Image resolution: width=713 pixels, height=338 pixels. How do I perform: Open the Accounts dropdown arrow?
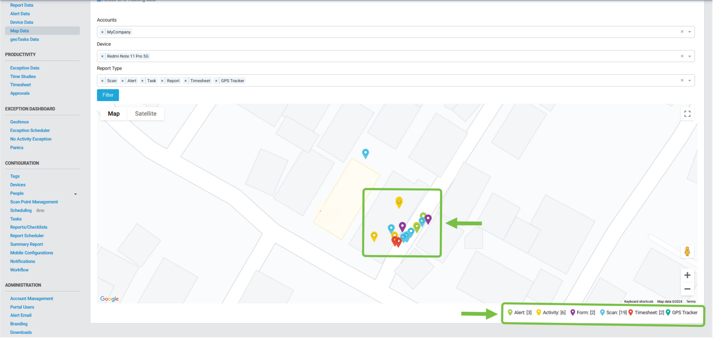689,32
